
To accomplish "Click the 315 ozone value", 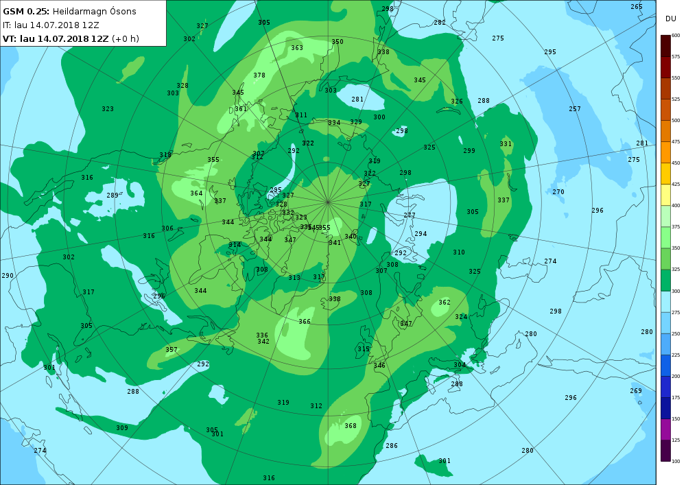I will pos(364,349).
